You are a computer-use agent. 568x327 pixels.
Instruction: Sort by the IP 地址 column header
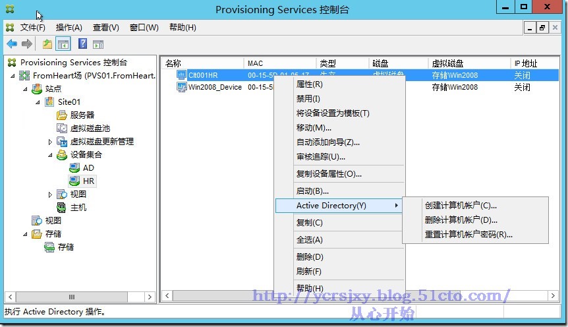click(x=534, y=63)
